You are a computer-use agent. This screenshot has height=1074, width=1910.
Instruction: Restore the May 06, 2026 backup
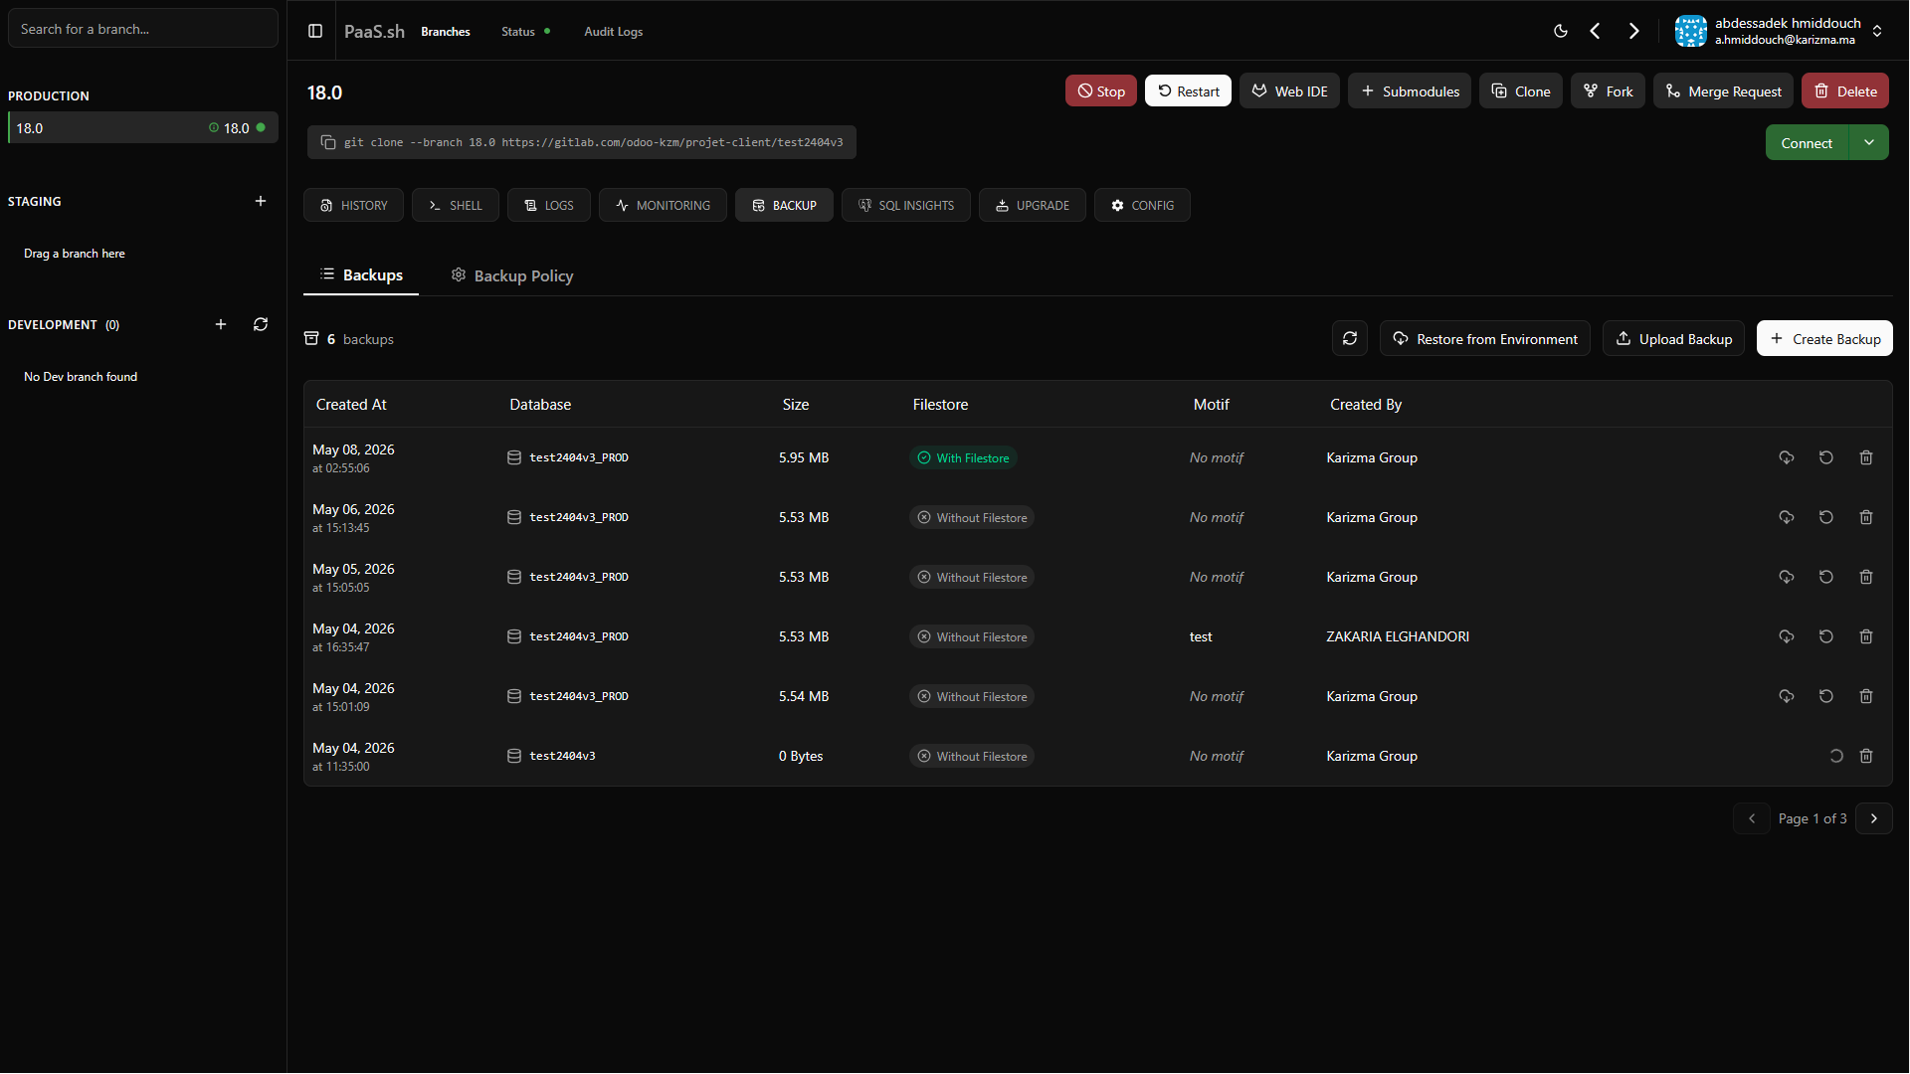point(1826,517)
